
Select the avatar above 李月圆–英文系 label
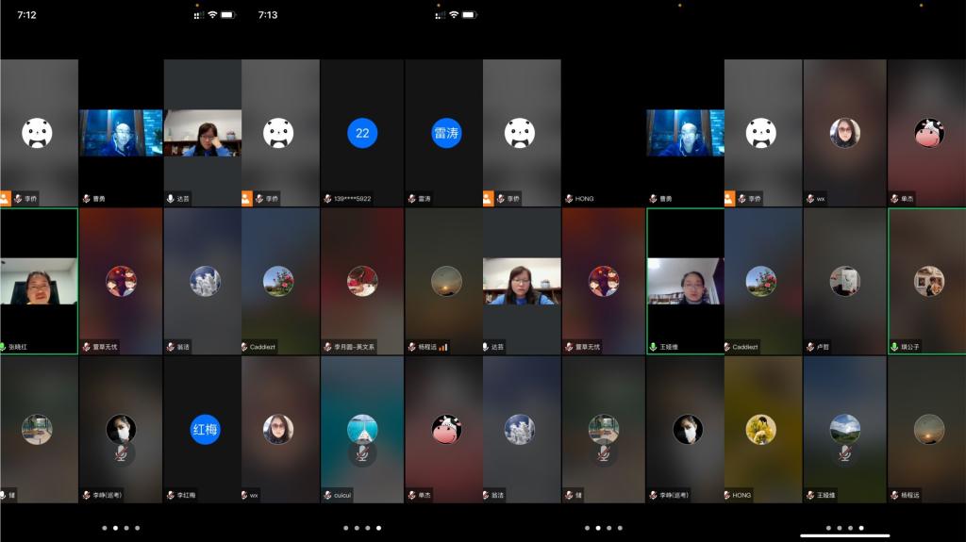tap(362, 281)
